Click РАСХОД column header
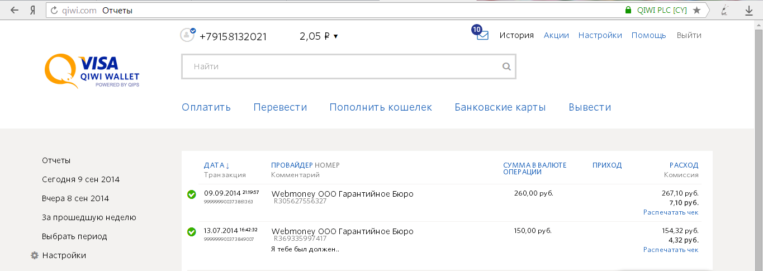 point(684,165)
